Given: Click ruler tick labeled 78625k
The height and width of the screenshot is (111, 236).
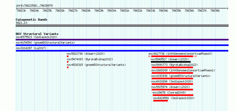Looking at the screenshot, I should [x=47, y=11].
